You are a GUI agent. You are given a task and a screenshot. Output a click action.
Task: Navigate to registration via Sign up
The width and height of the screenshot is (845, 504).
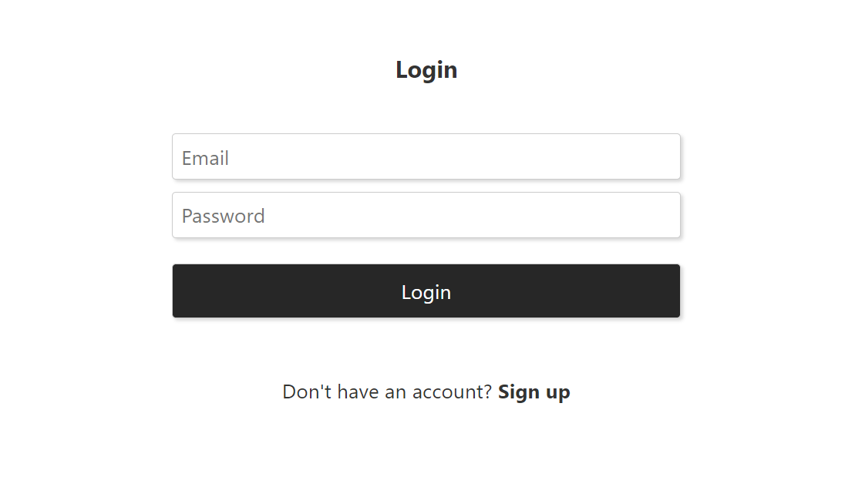coord(534,391)
